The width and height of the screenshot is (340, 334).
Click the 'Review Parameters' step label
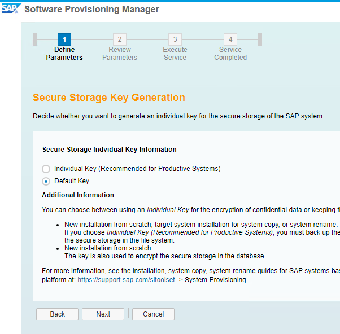tap(120, 54)
